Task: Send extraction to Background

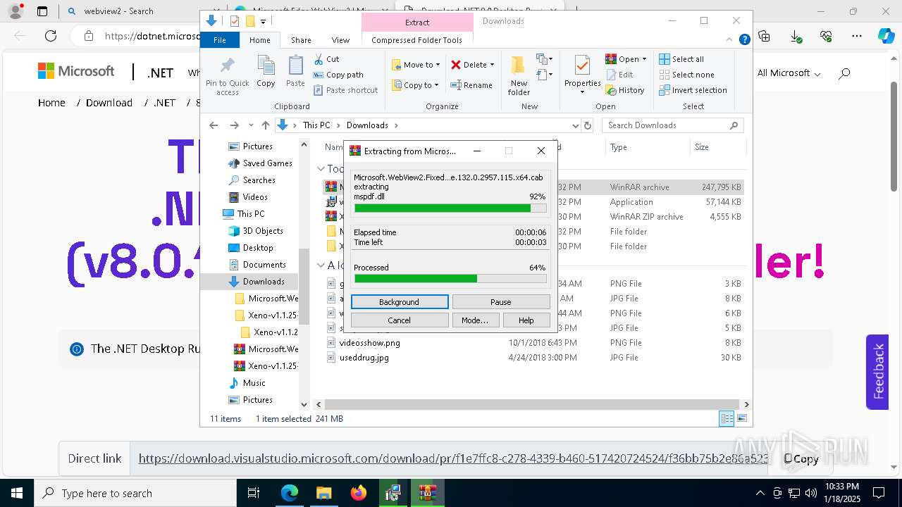Action: 399,302
